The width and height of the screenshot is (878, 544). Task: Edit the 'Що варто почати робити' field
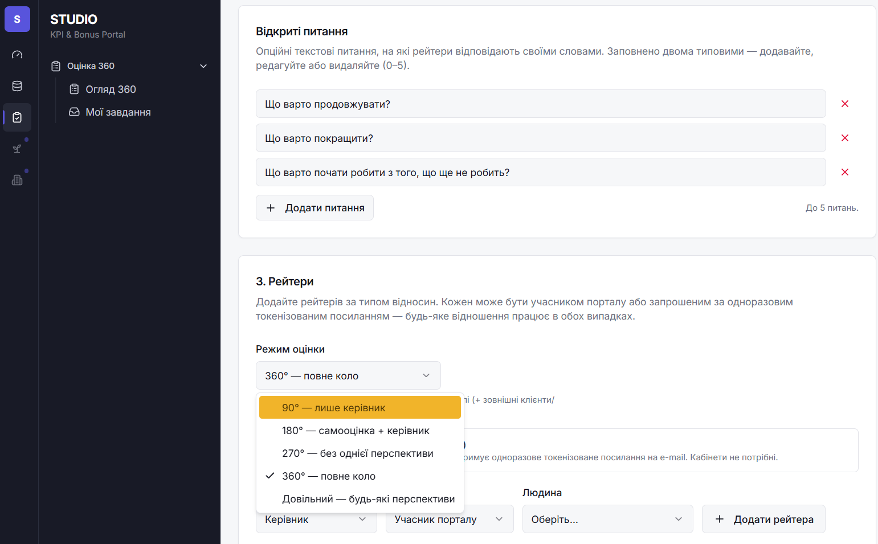coord(541,172)
